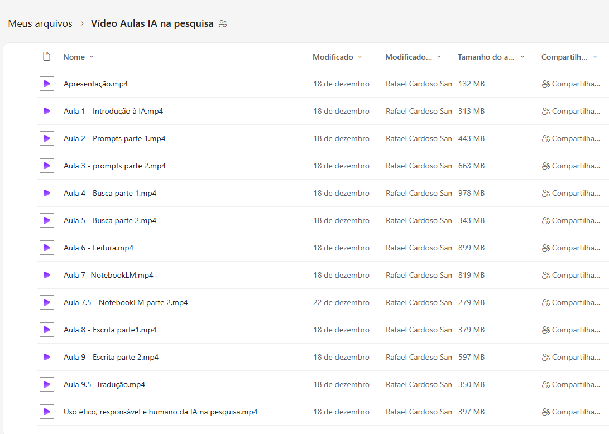Click the 978 MB file size value

tap(471, 193)
